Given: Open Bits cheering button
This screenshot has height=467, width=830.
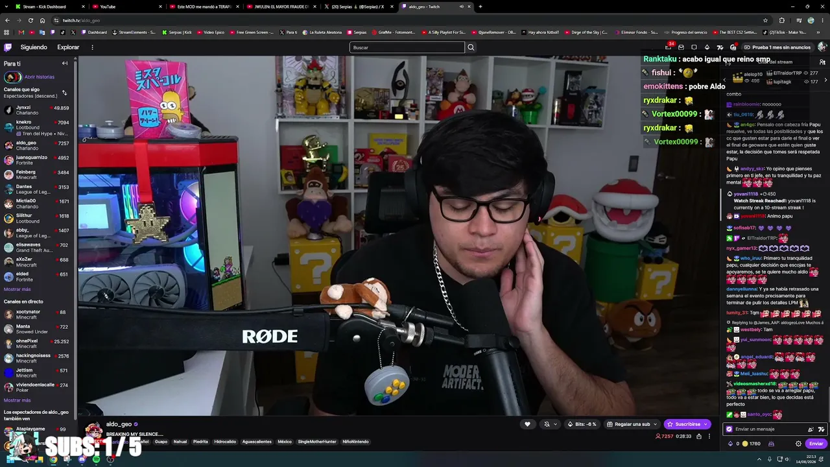Looking at the screenshot, I should 582,424.
